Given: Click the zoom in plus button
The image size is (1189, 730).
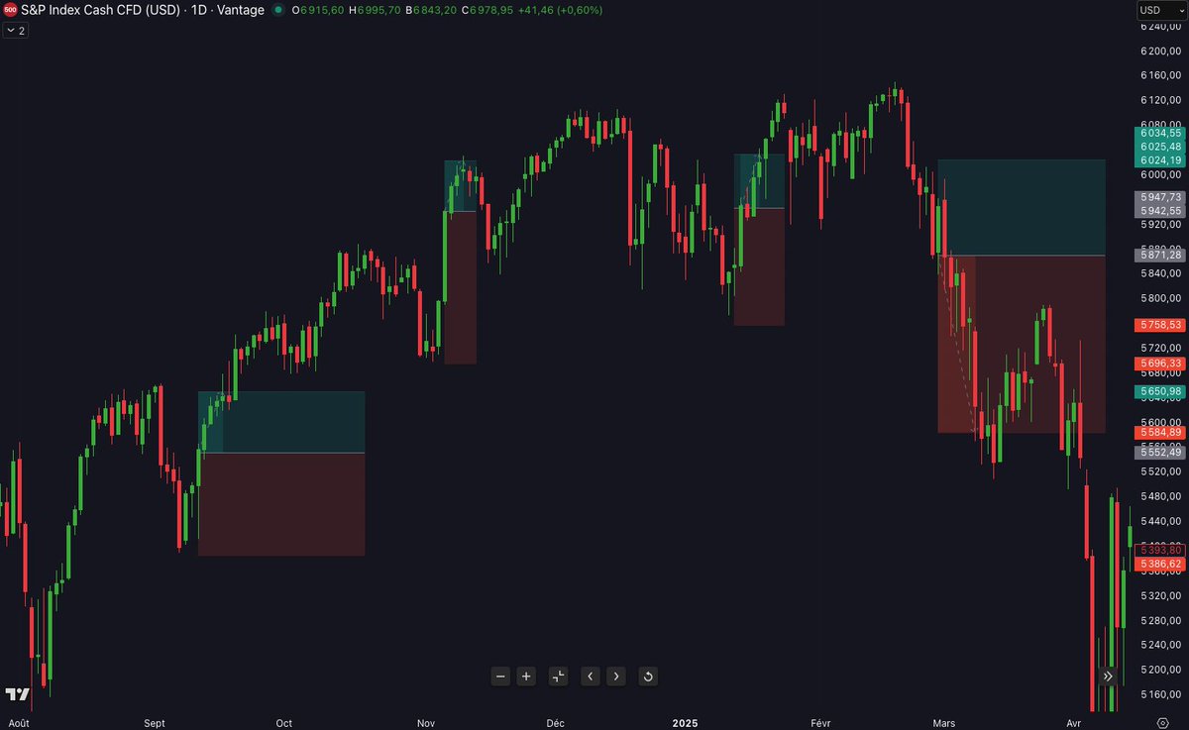Looking at the screenshot, I should 526,677.
